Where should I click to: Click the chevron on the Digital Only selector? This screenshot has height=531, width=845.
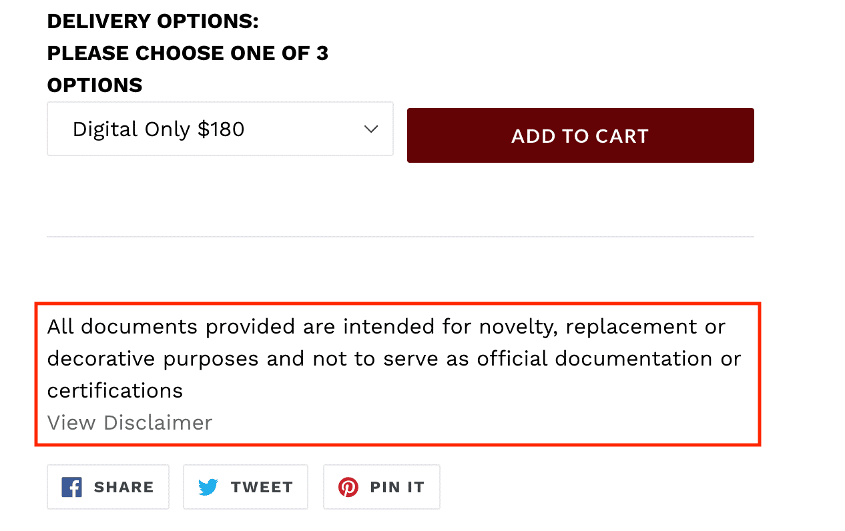tap(371, 129)
